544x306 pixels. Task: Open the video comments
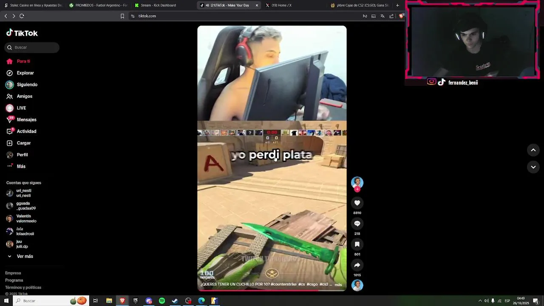(357, 224)
